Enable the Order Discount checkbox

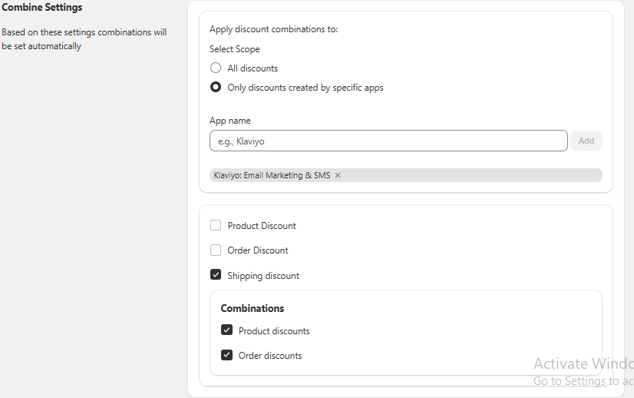[x=216, y=250]
